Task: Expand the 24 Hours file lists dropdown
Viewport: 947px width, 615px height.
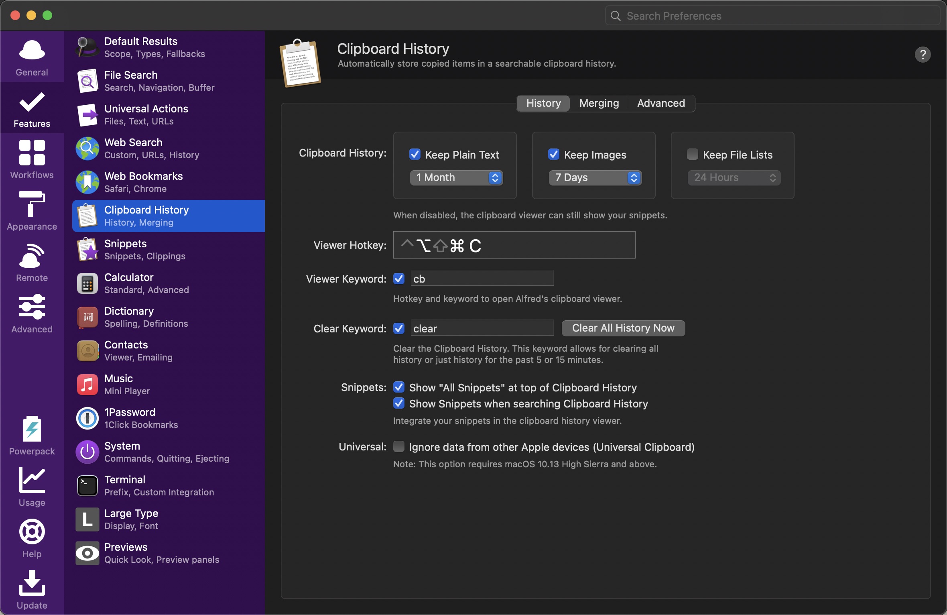Action: (734, 178)
